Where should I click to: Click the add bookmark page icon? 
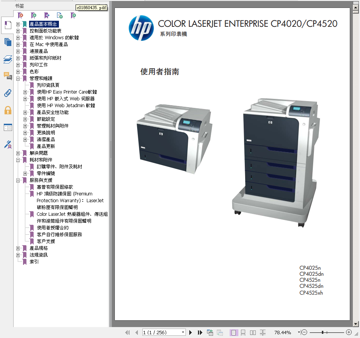60,15
